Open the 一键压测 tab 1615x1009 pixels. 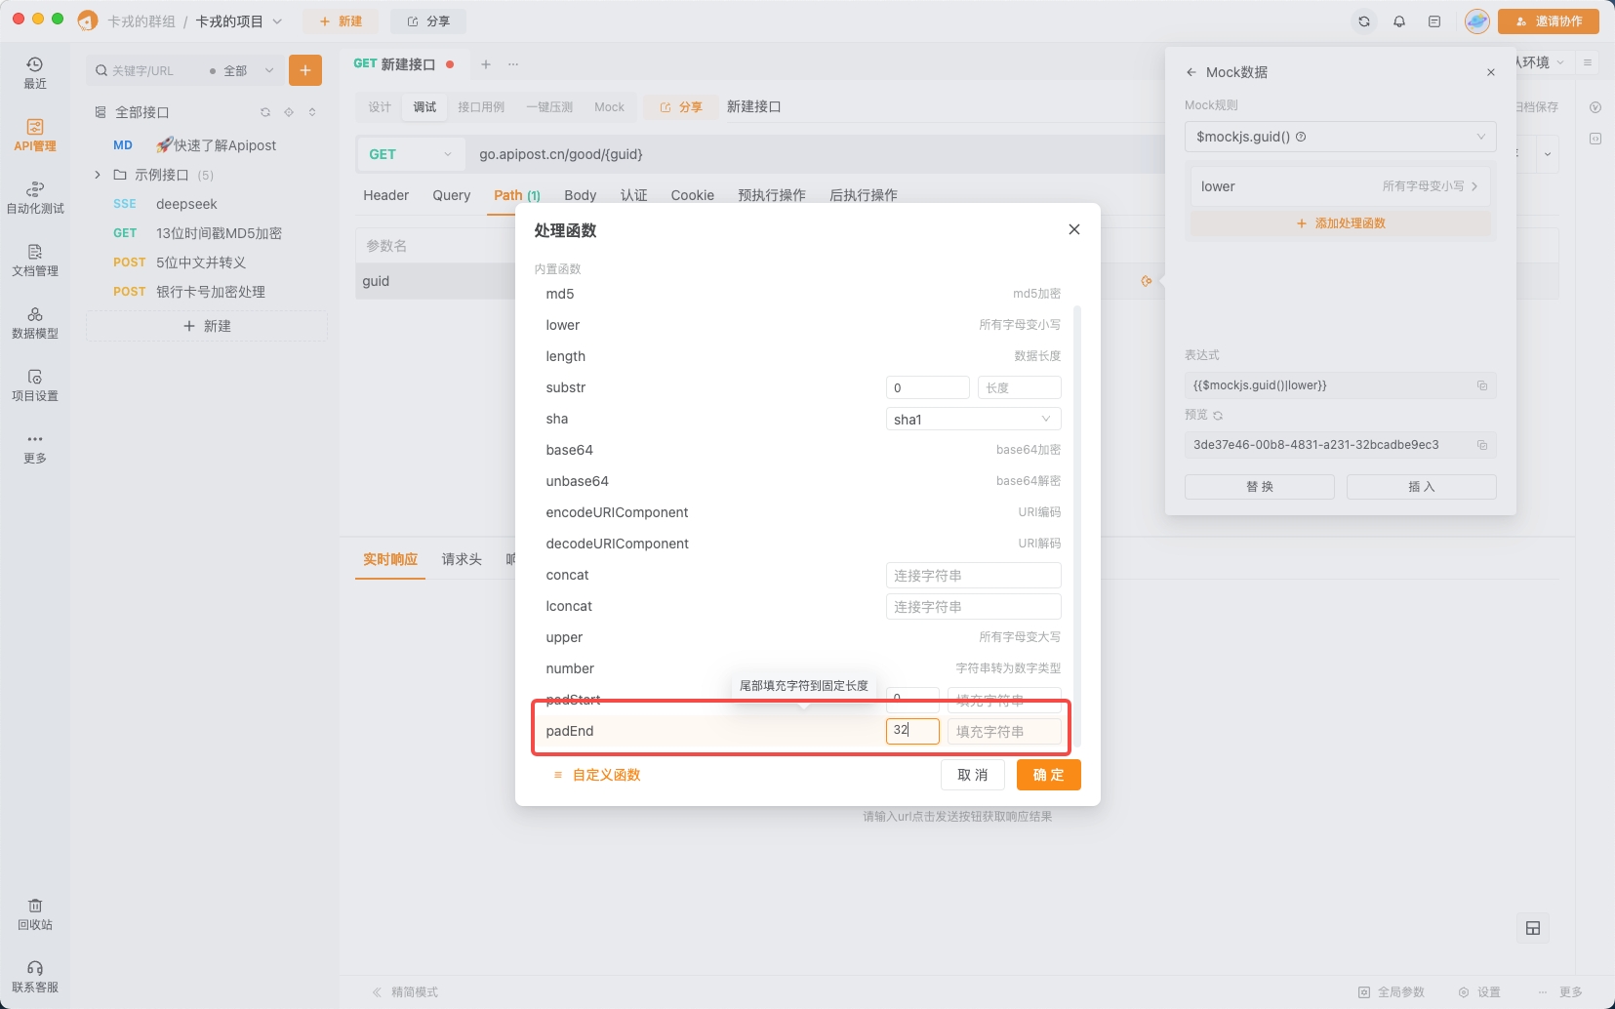coord(549,107)
